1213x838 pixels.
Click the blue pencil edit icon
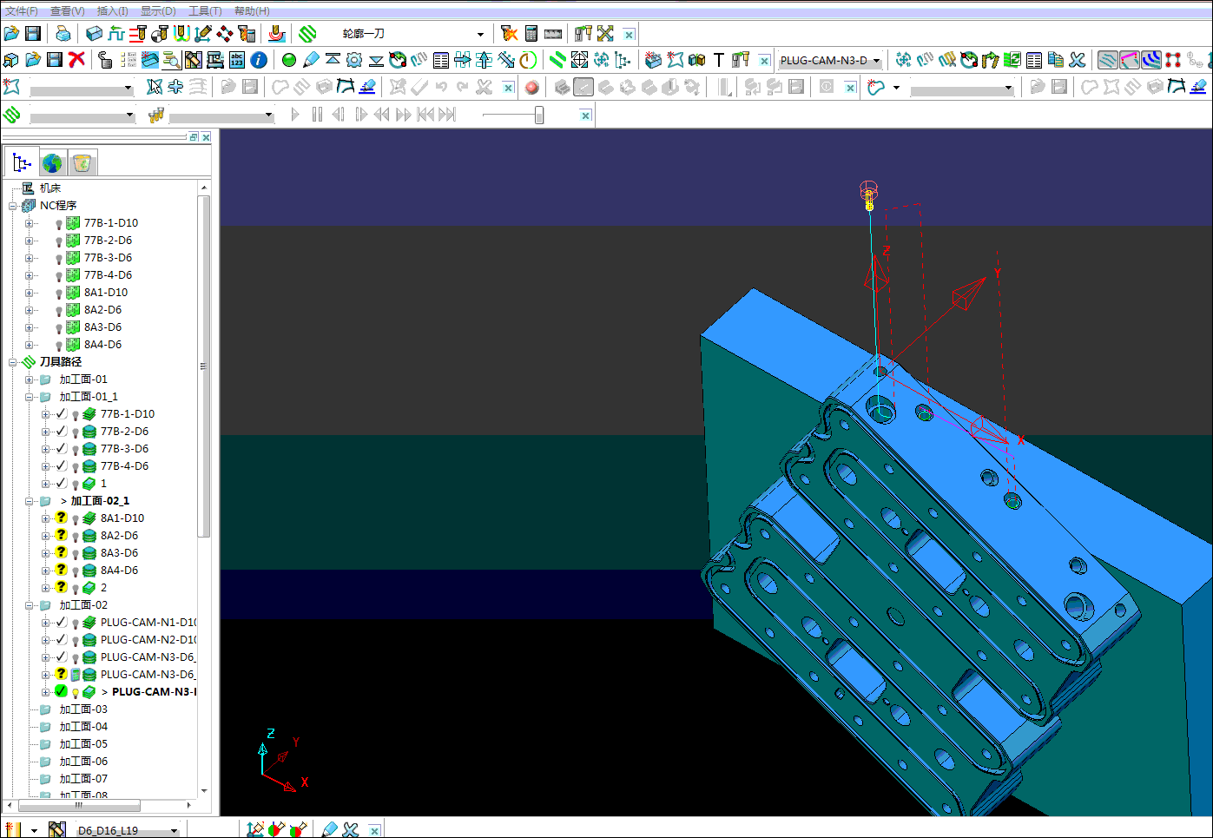[311, 60]
